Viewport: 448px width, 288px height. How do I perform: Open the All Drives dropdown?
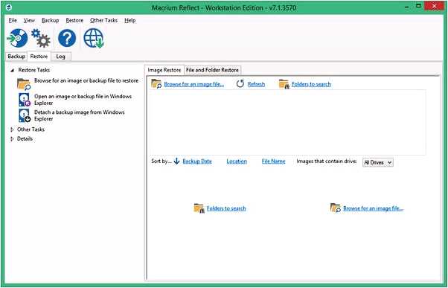[378, 162]
